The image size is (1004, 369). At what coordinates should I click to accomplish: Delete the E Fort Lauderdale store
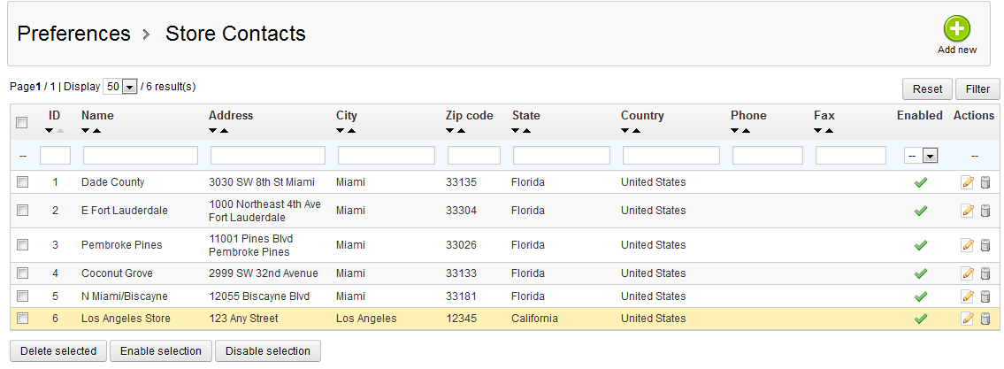pos(985,210)
